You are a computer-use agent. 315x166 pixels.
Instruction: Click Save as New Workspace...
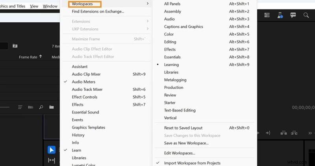pos(186,143)
